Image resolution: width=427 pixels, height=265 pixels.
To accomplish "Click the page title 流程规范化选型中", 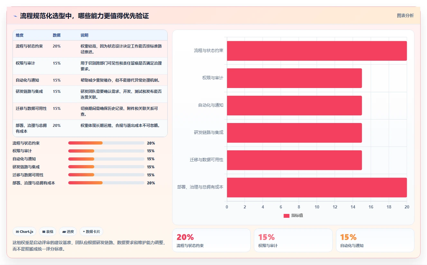I will [84, 16].
